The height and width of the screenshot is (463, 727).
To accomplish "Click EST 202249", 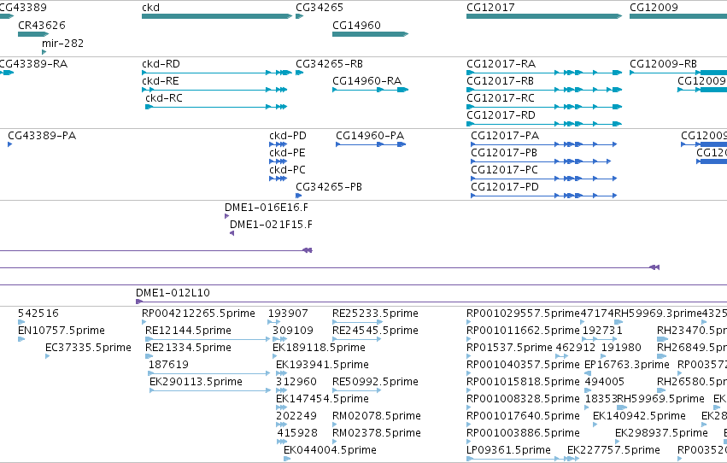I will [x=281, y=425].
